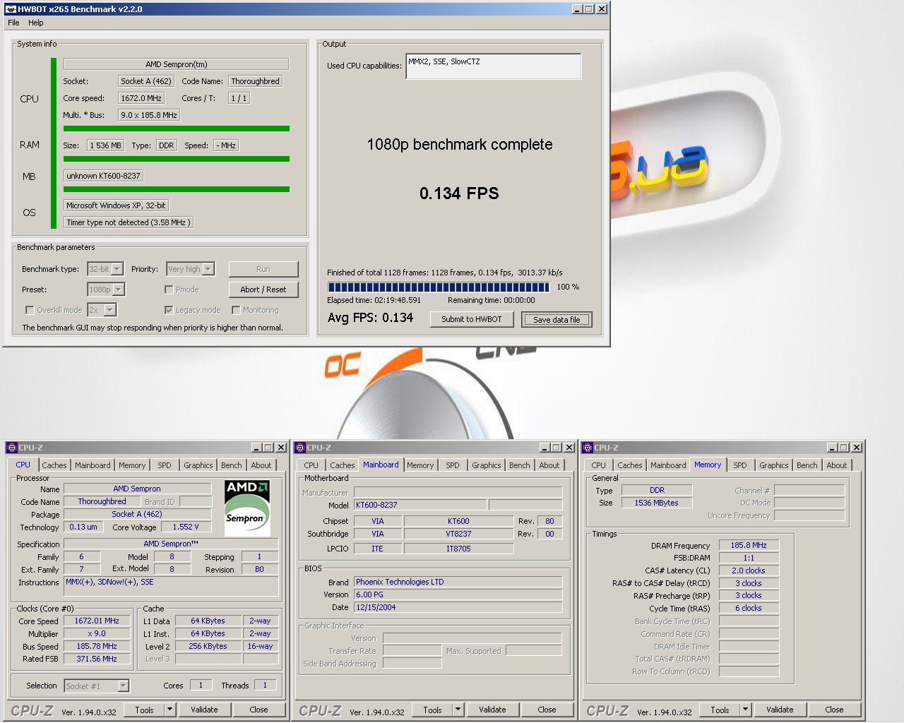Viewport: 904px width, 723px height.
Task: Open the Help menu in HWBOT benchmark
Action: (x=35, y=23)
